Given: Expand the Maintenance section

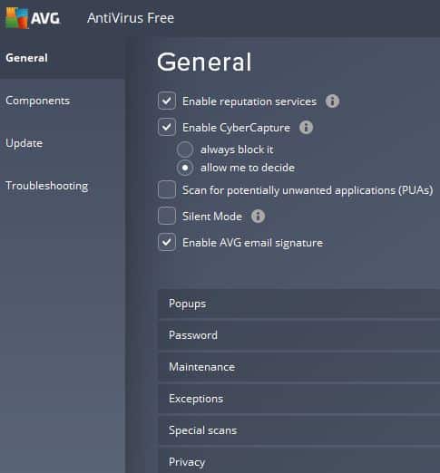Looking at the screenshot, I should point(299,367).
